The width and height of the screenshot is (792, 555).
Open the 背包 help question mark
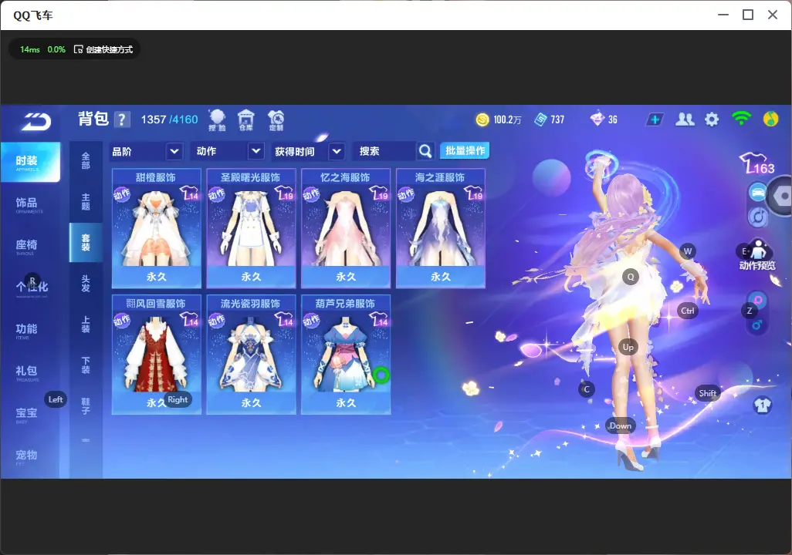click(121, 119)
